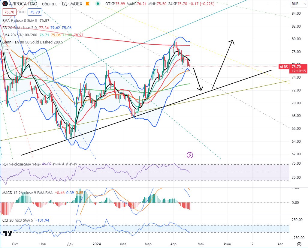Image resolution: width=308 pixels, height=248 pixels.
Task: Select the MACD 12 26 indicator legend
Action: click(27, 193)
